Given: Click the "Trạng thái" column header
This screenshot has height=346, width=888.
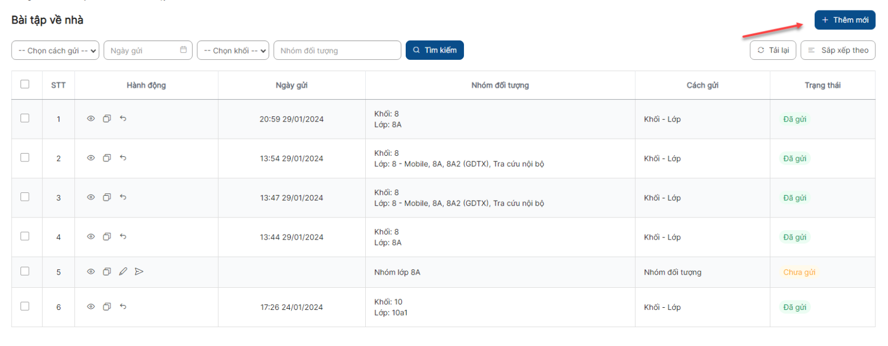Looking at the screenshot, I should pyautogui.click(x=823, y=85).
